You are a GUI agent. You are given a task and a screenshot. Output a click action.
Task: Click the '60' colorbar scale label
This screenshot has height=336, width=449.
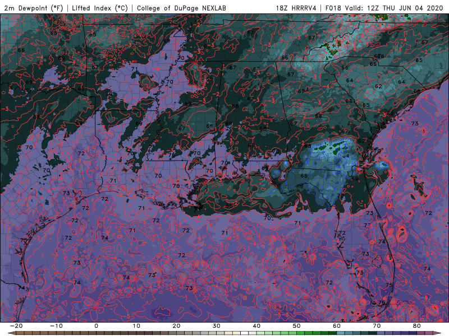[x=337, y=326]
